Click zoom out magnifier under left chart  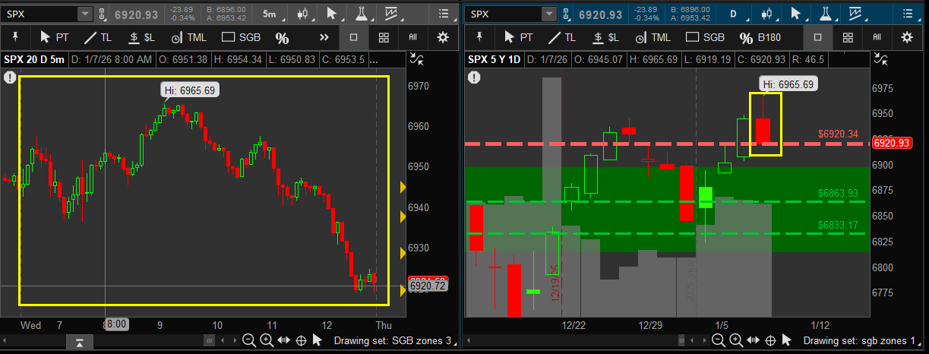tap(248, 341)
